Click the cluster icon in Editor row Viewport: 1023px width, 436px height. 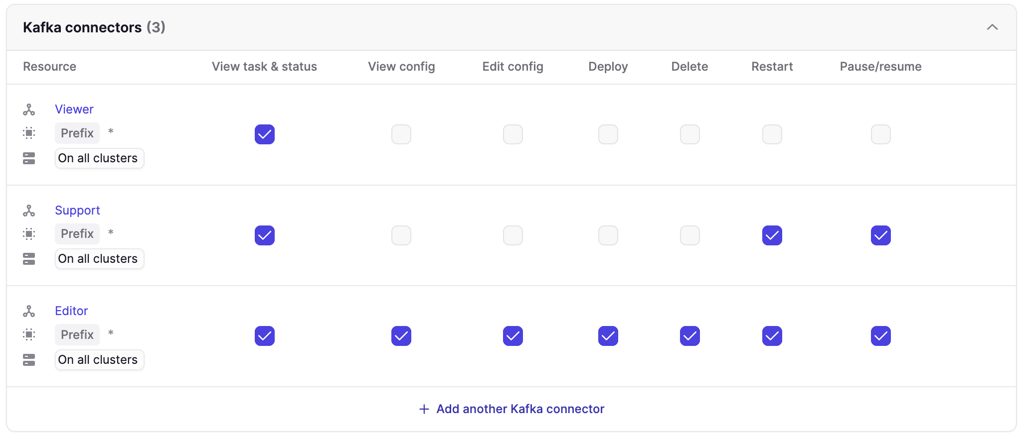point(29,360)
